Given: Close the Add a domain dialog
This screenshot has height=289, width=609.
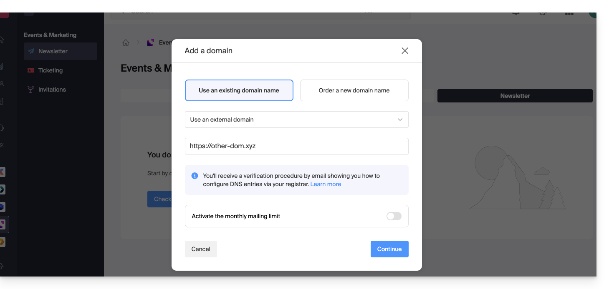Looking at the screenshot, I should pos(404,51).
